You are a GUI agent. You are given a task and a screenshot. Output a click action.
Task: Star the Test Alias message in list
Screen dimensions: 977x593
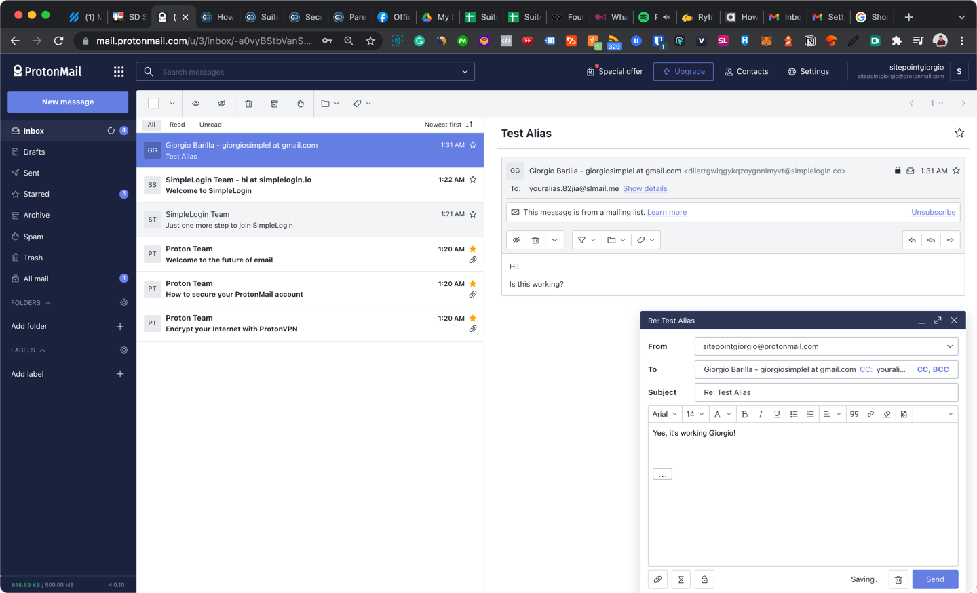[x=473, y=145]
